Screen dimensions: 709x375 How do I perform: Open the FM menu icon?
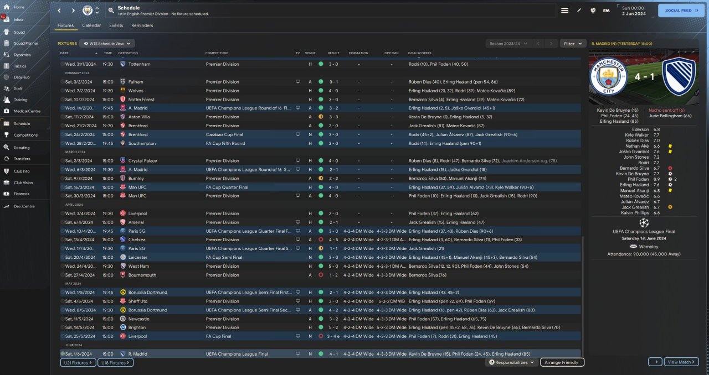pos(607,11)
